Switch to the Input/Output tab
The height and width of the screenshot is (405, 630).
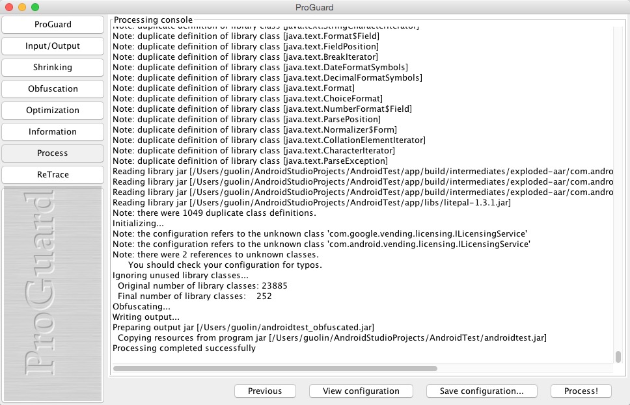(x=53, y=46)
